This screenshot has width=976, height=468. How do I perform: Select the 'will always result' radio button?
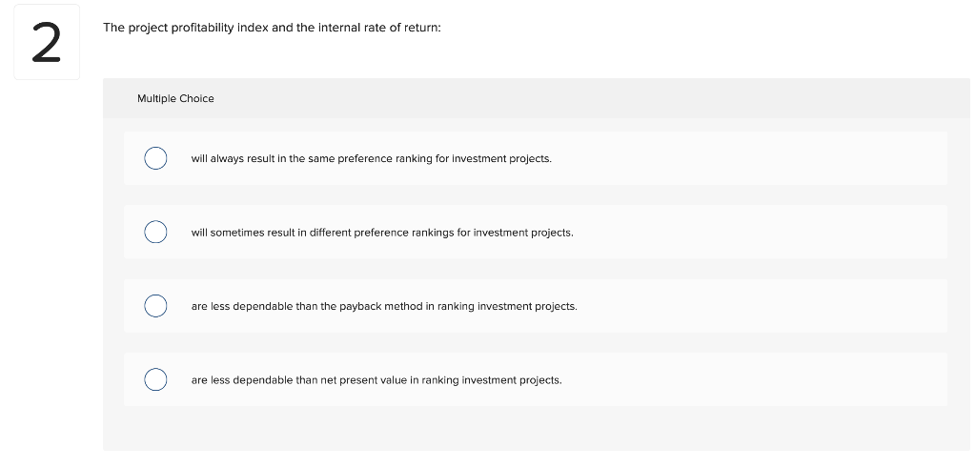pos(156,158)
